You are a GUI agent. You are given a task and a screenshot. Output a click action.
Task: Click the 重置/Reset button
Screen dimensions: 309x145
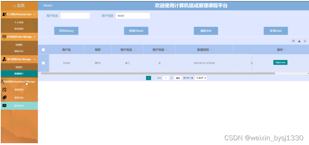click(136, 31)
